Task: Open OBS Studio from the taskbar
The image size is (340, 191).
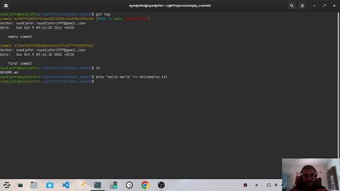Action: pos(161,185)
